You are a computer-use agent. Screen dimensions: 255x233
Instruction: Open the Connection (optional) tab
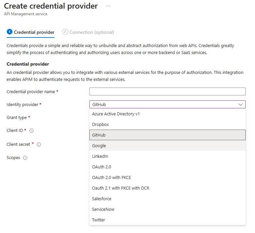(88, 32)
